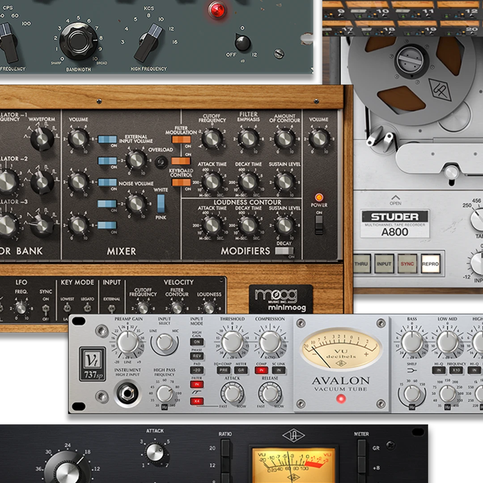
Task: Toggle blue ON switch beside External Input Volume
Action: pyautogui.click(x=107, y=161)
